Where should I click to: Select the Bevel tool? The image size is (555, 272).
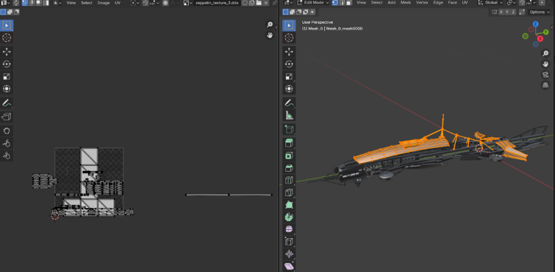pos(289,168)
